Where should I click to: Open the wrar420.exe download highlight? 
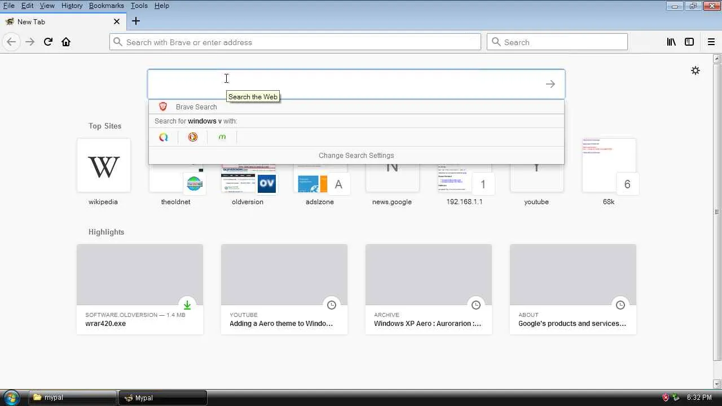140,289
